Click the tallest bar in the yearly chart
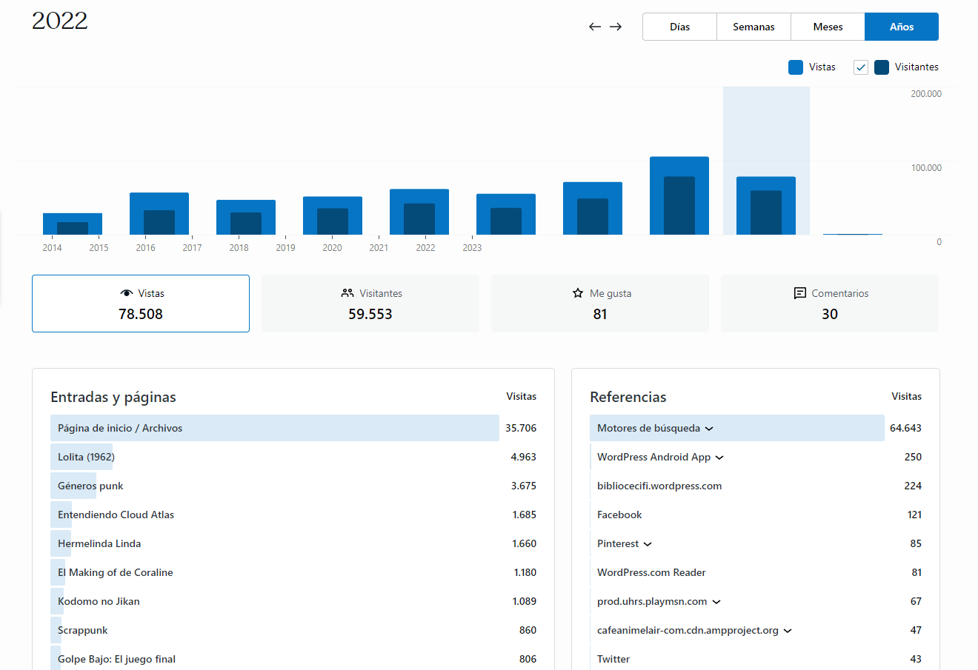 pos(679,195)
